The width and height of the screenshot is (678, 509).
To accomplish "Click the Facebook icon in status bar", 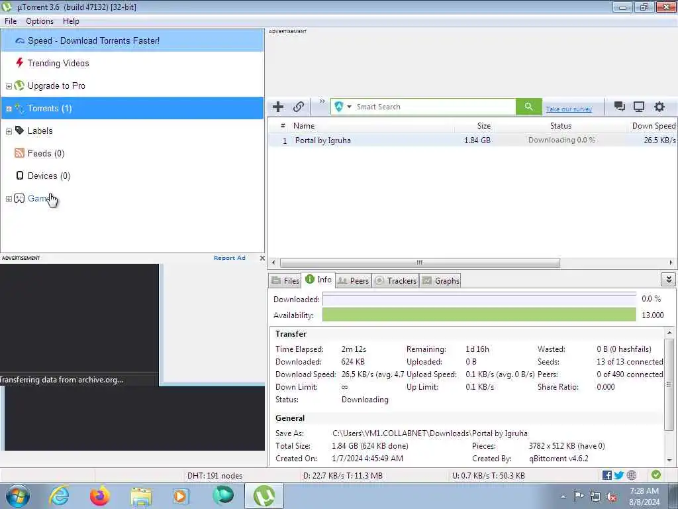I will [606, 475].
